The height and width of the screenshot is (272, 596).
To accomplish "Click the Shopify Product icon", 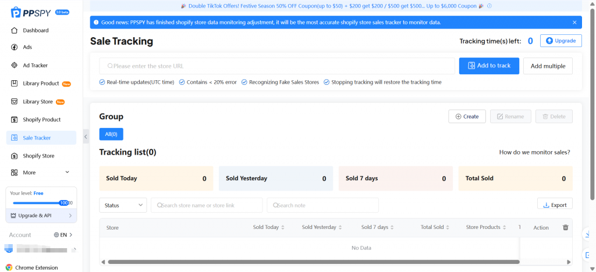I will 15,120.
